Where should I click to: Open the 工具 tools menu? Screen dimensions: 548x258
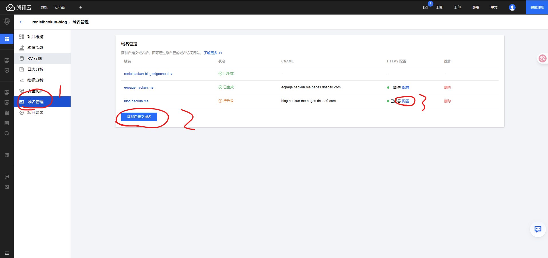click(x=439, y=7)
